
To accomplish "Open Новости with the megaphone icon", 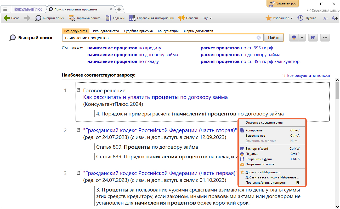I will point(188,18).
